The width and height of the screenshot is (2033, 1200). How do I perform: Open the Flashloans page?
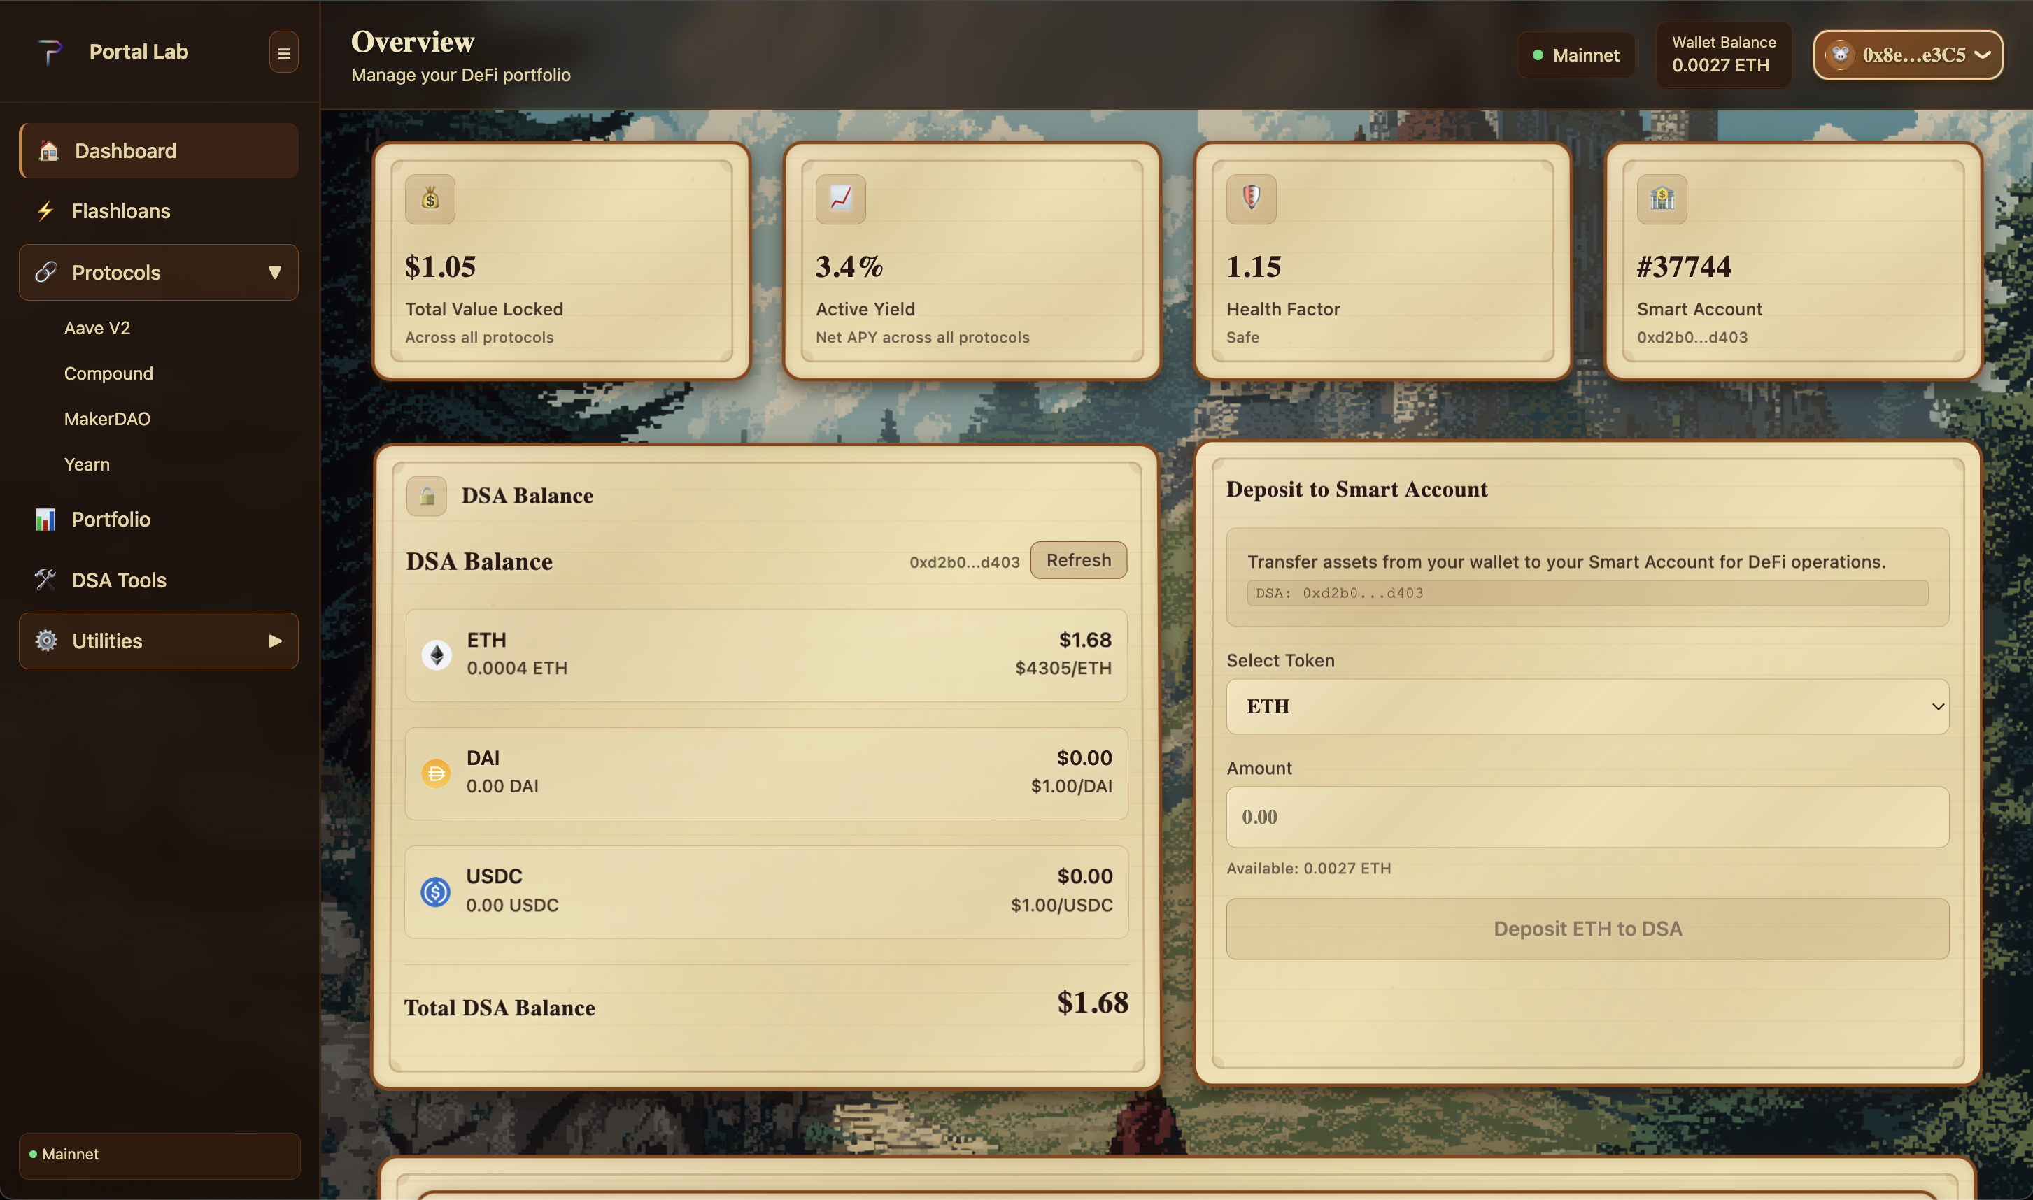click(120, 211)
